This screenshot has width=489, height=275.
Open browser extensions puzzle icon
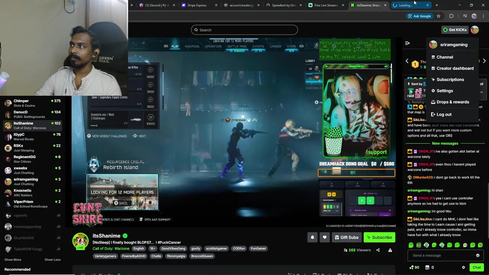[x=452, y=16]
